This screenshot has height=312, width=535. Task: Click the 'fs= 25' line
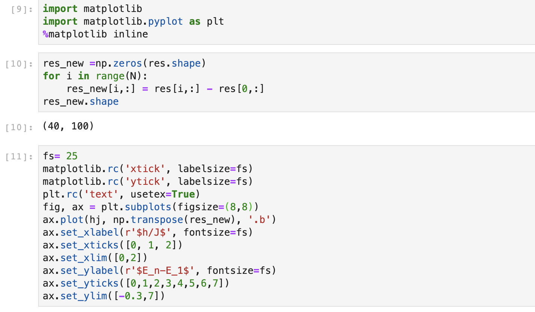click(60, 156)
